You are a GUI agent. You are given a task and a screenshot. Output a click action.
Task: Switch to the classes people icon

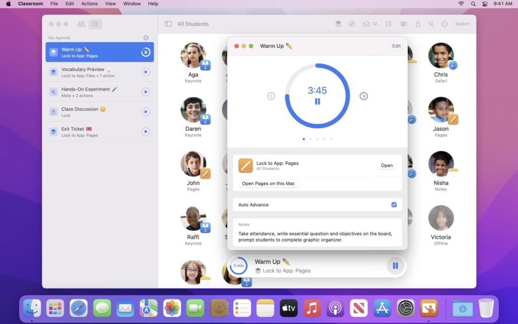click(81, 24)
